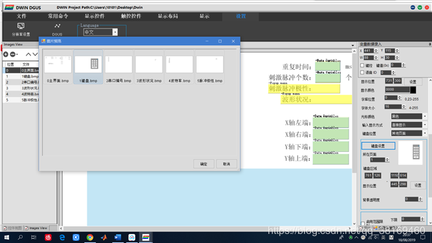432x243 pixels.
Task: Open Task View on the taskbar
Action: [x=34, y=237]
